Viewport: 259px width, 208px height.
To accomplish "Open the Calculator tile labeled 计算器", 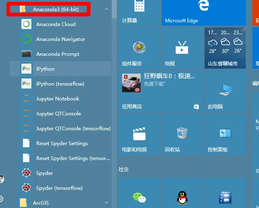I will (x=139, y=13).
